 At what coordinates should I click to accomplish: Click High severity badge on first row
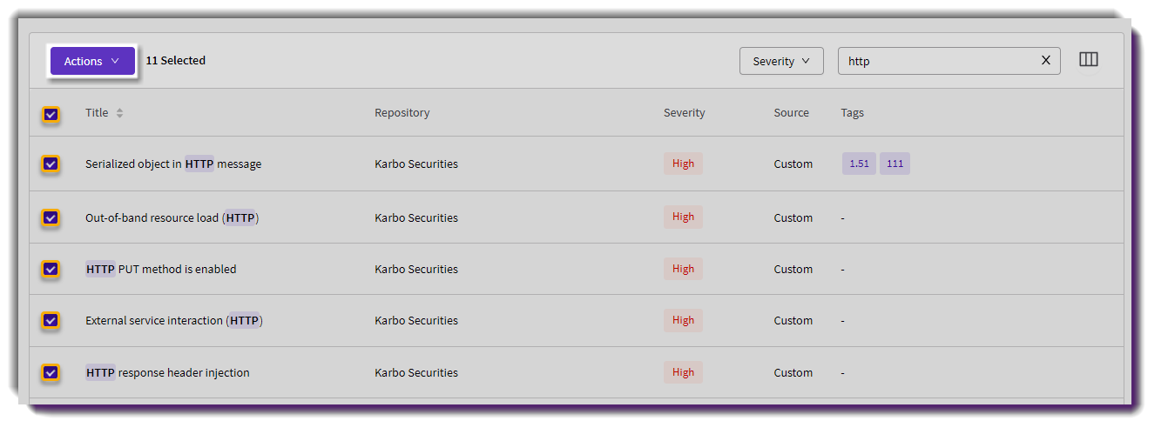pos(683,164)
